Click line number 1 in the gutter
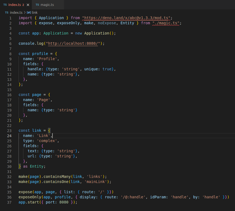Viewport: 235px width, 211px height. point(10,18)
